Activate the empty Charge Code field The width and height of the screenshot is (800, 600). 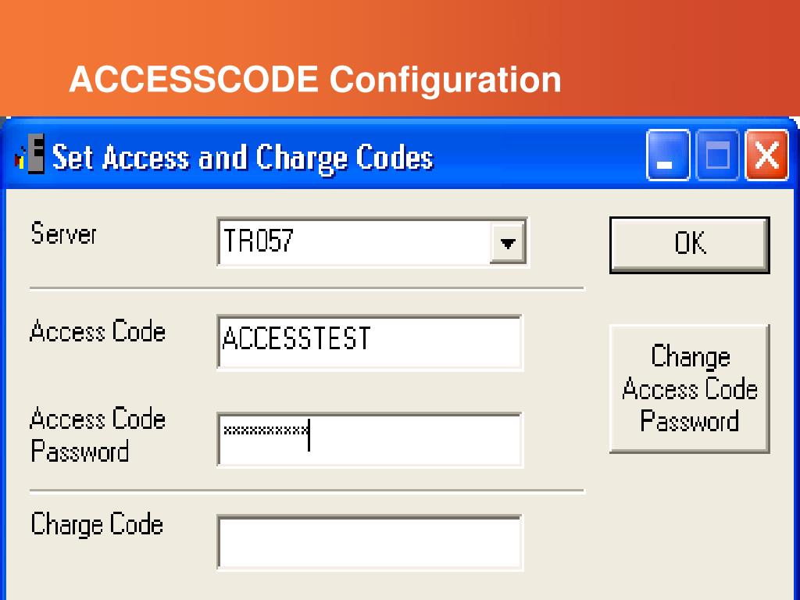point(370,542)
